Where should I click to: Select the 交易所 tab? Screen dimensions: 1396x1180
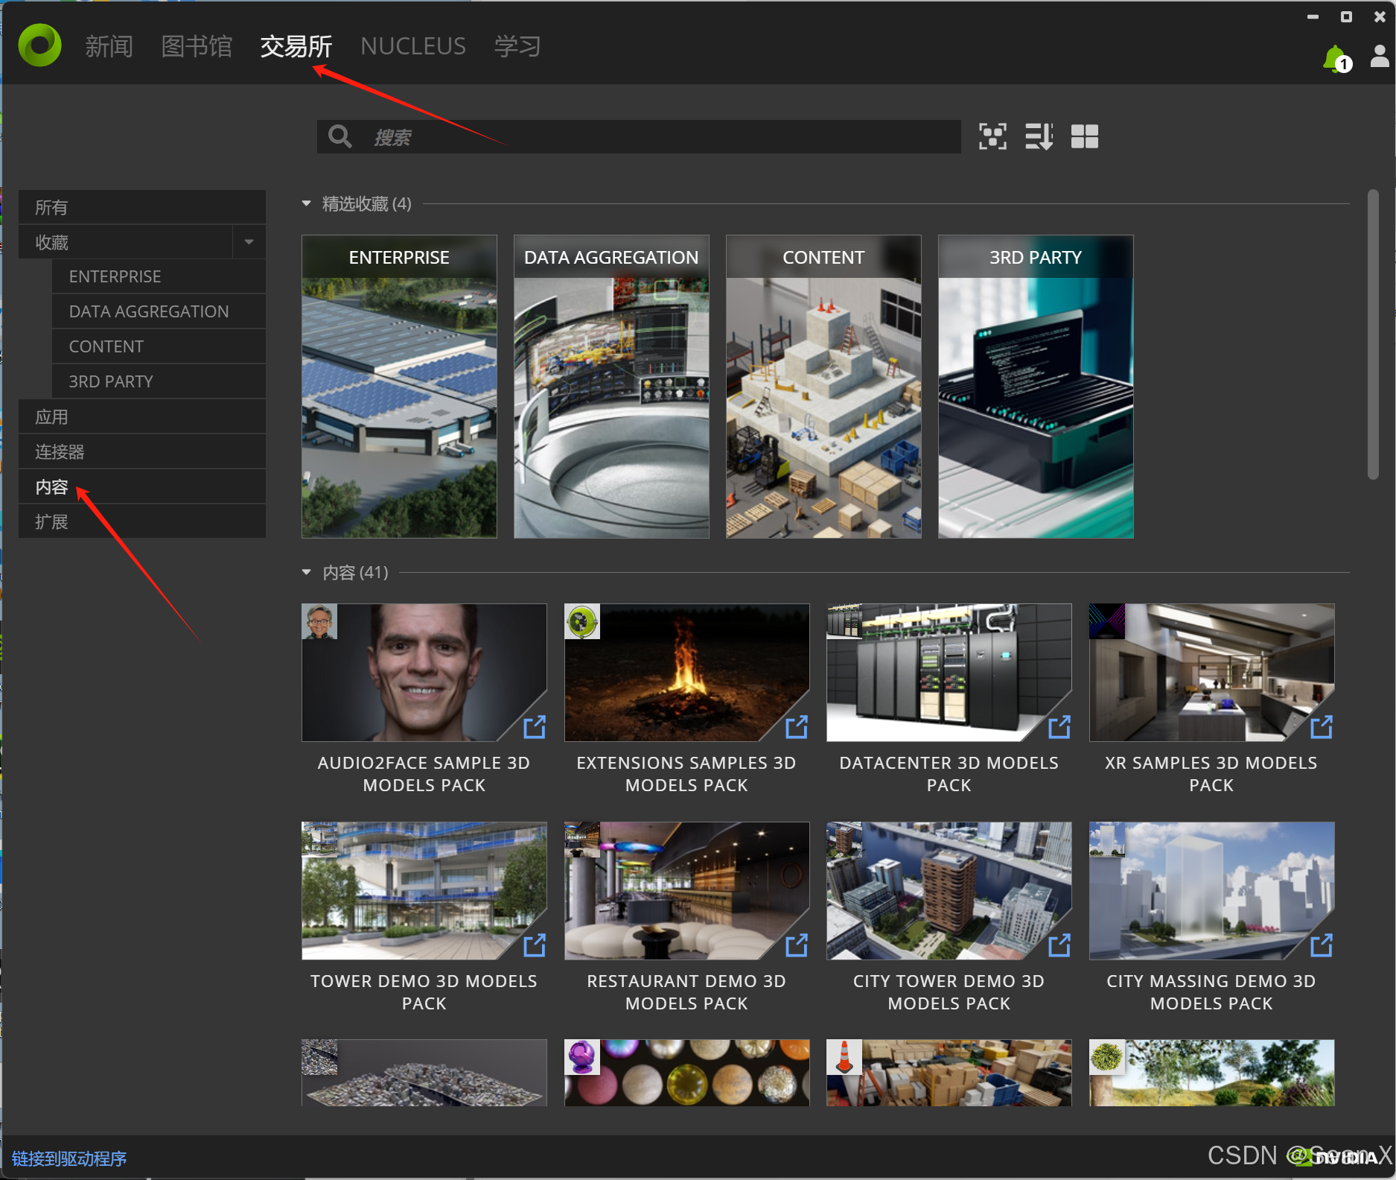tap(296, 46)
